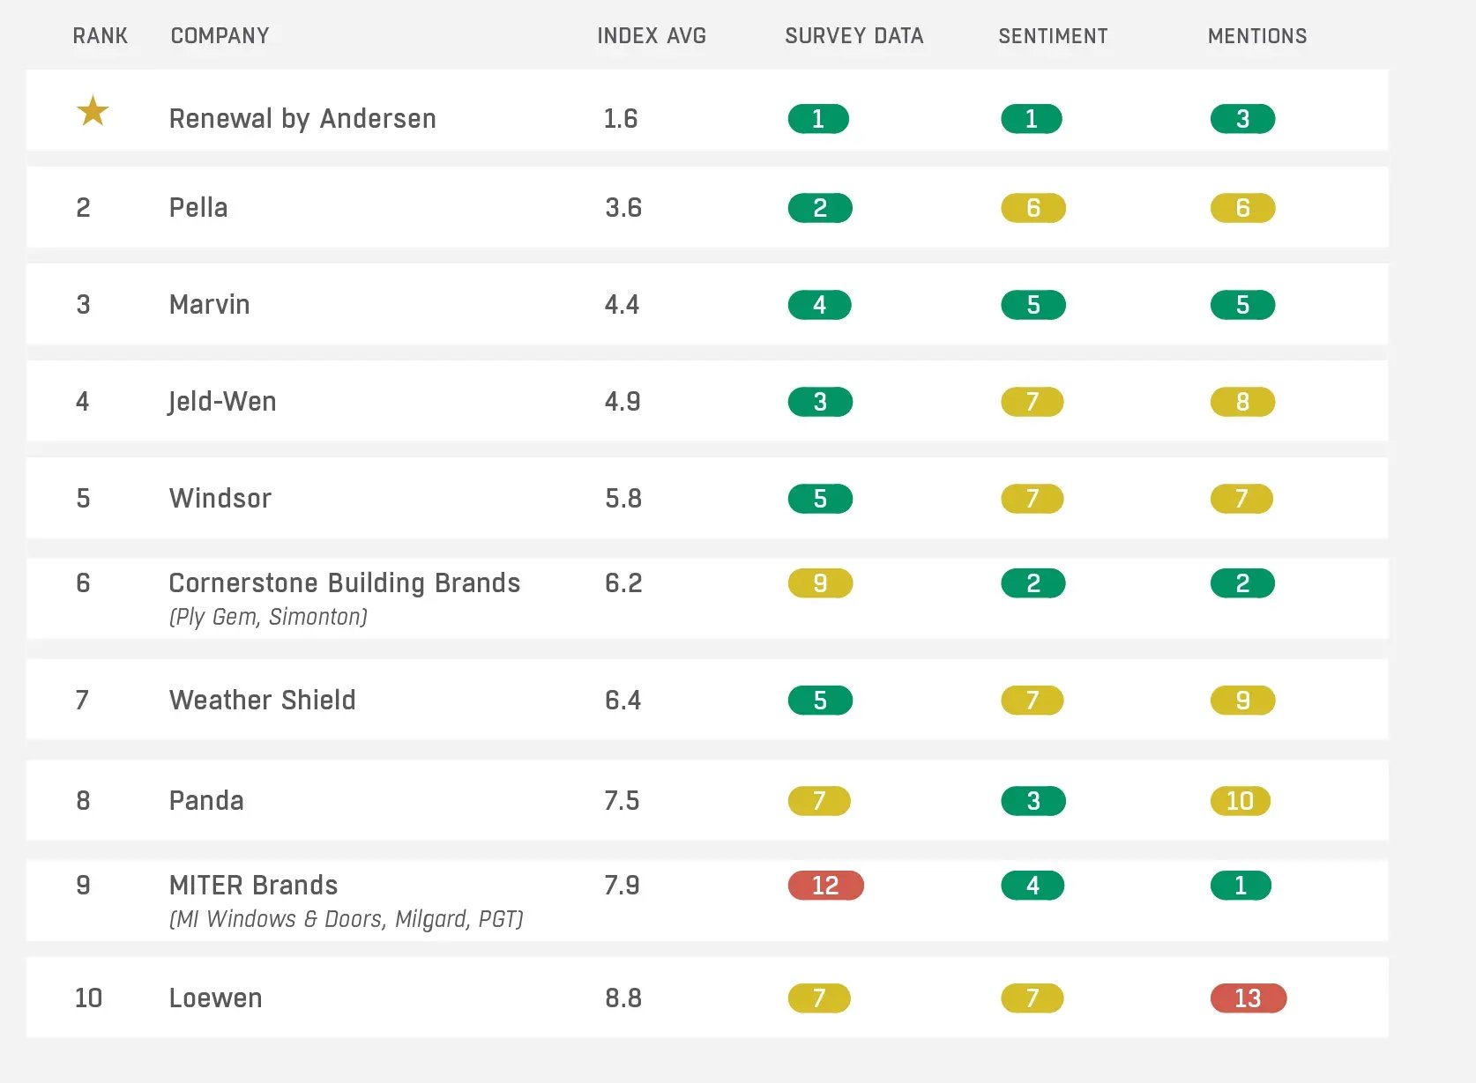Click Renewal by Andersen's green mentions badge
This screenshot has width=1476, height=1083.
[1242, 119]
